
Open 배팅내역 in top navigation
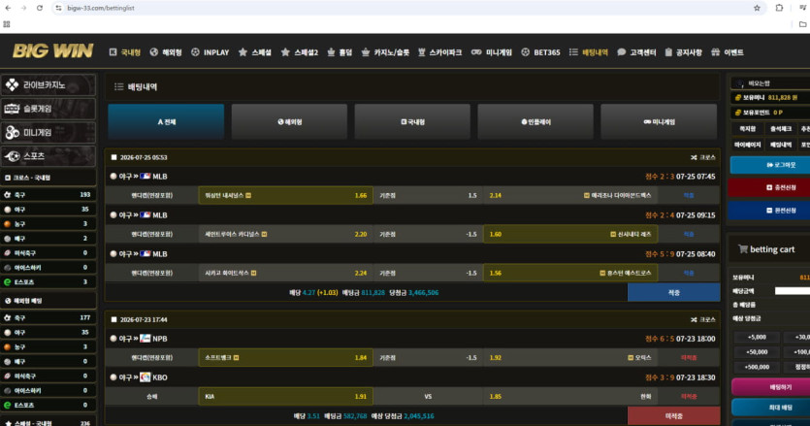(589, 52)
